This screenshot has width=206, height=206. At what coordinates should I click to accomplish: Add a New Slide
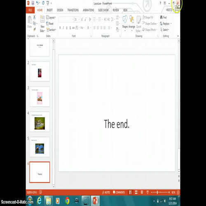tap(42, 24)
